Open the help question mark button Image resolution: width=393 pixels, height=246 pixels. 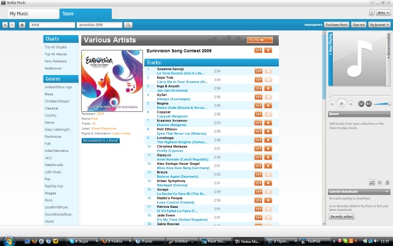point(372,12)
